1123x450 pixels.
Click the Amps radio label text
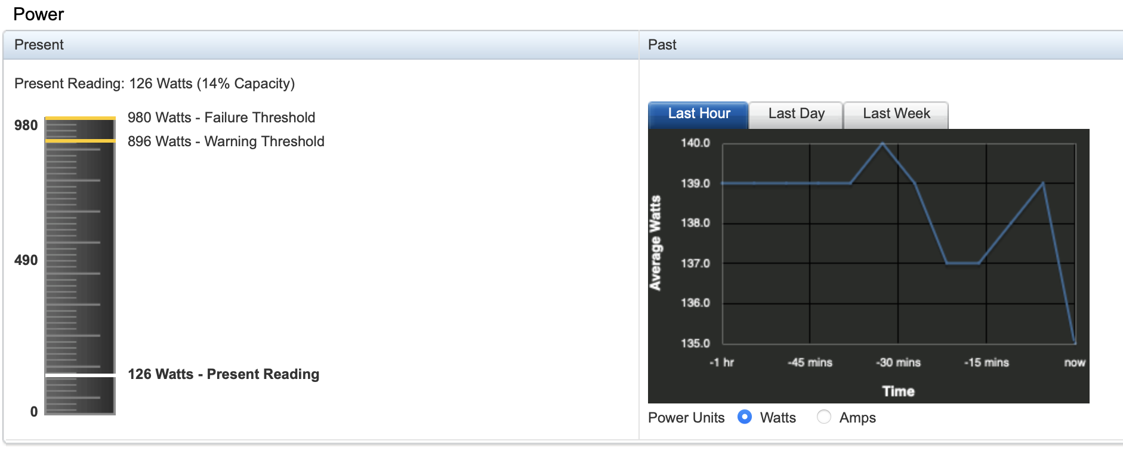[x=857, y=418]
